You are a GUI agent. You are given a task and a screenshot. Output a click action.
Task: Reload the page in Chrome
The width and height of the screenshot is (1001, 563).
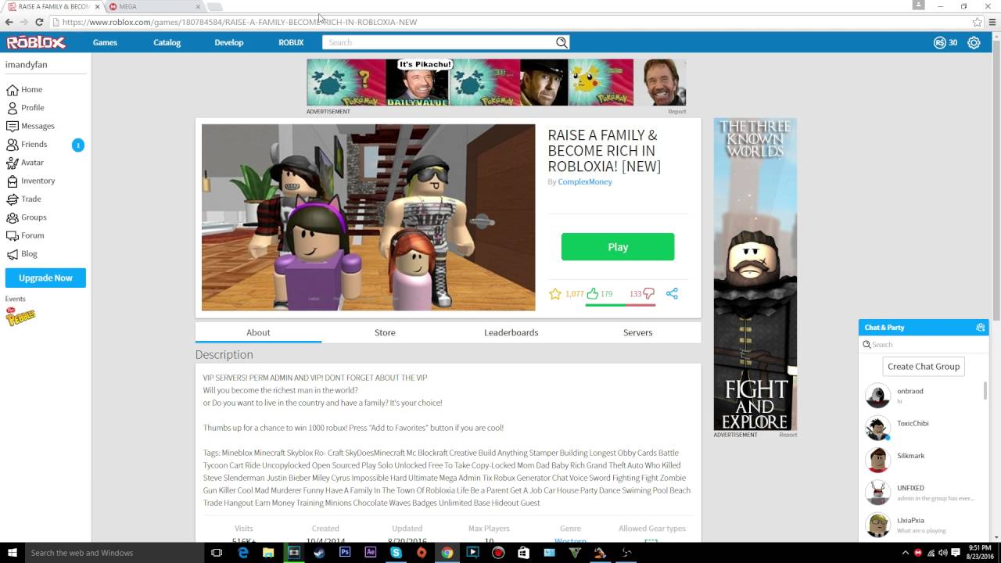tap(40, 22)
